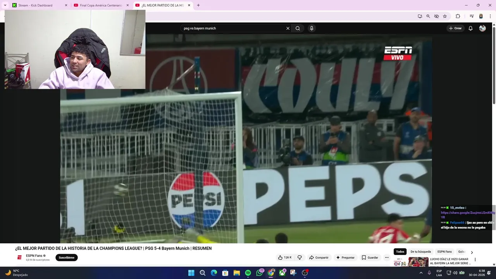Open File Explorer from the taskbar
Screen dimensions: 496x279
237,273
